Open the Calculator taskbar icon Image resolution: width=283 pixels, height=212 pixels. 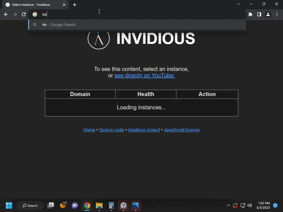coord(111,205)
